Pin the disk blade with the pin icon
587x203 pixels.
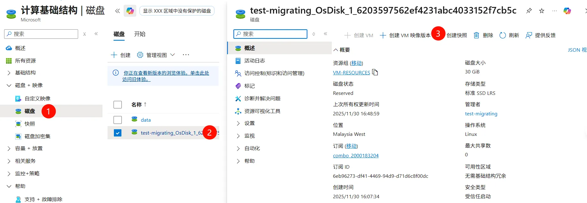[x=529, y=11]
